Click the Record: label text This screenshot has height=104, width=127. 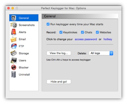pyautogui.click(x=51, y=32)
